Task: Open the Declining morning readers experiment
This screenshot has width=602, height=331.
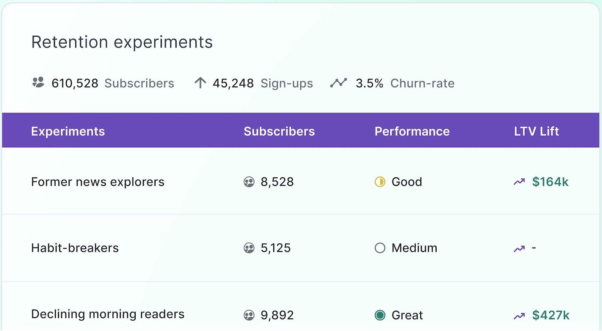Action: point(108,314)
